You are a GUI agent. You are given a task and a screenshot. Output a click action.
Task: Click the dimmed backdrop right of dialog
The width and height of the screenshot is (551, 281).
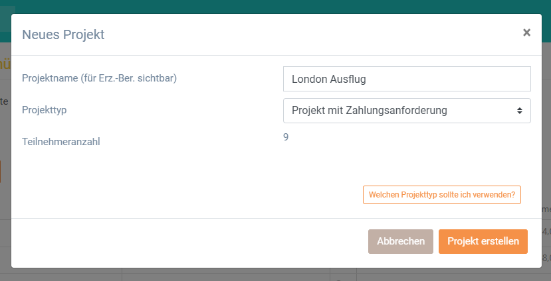546,140
